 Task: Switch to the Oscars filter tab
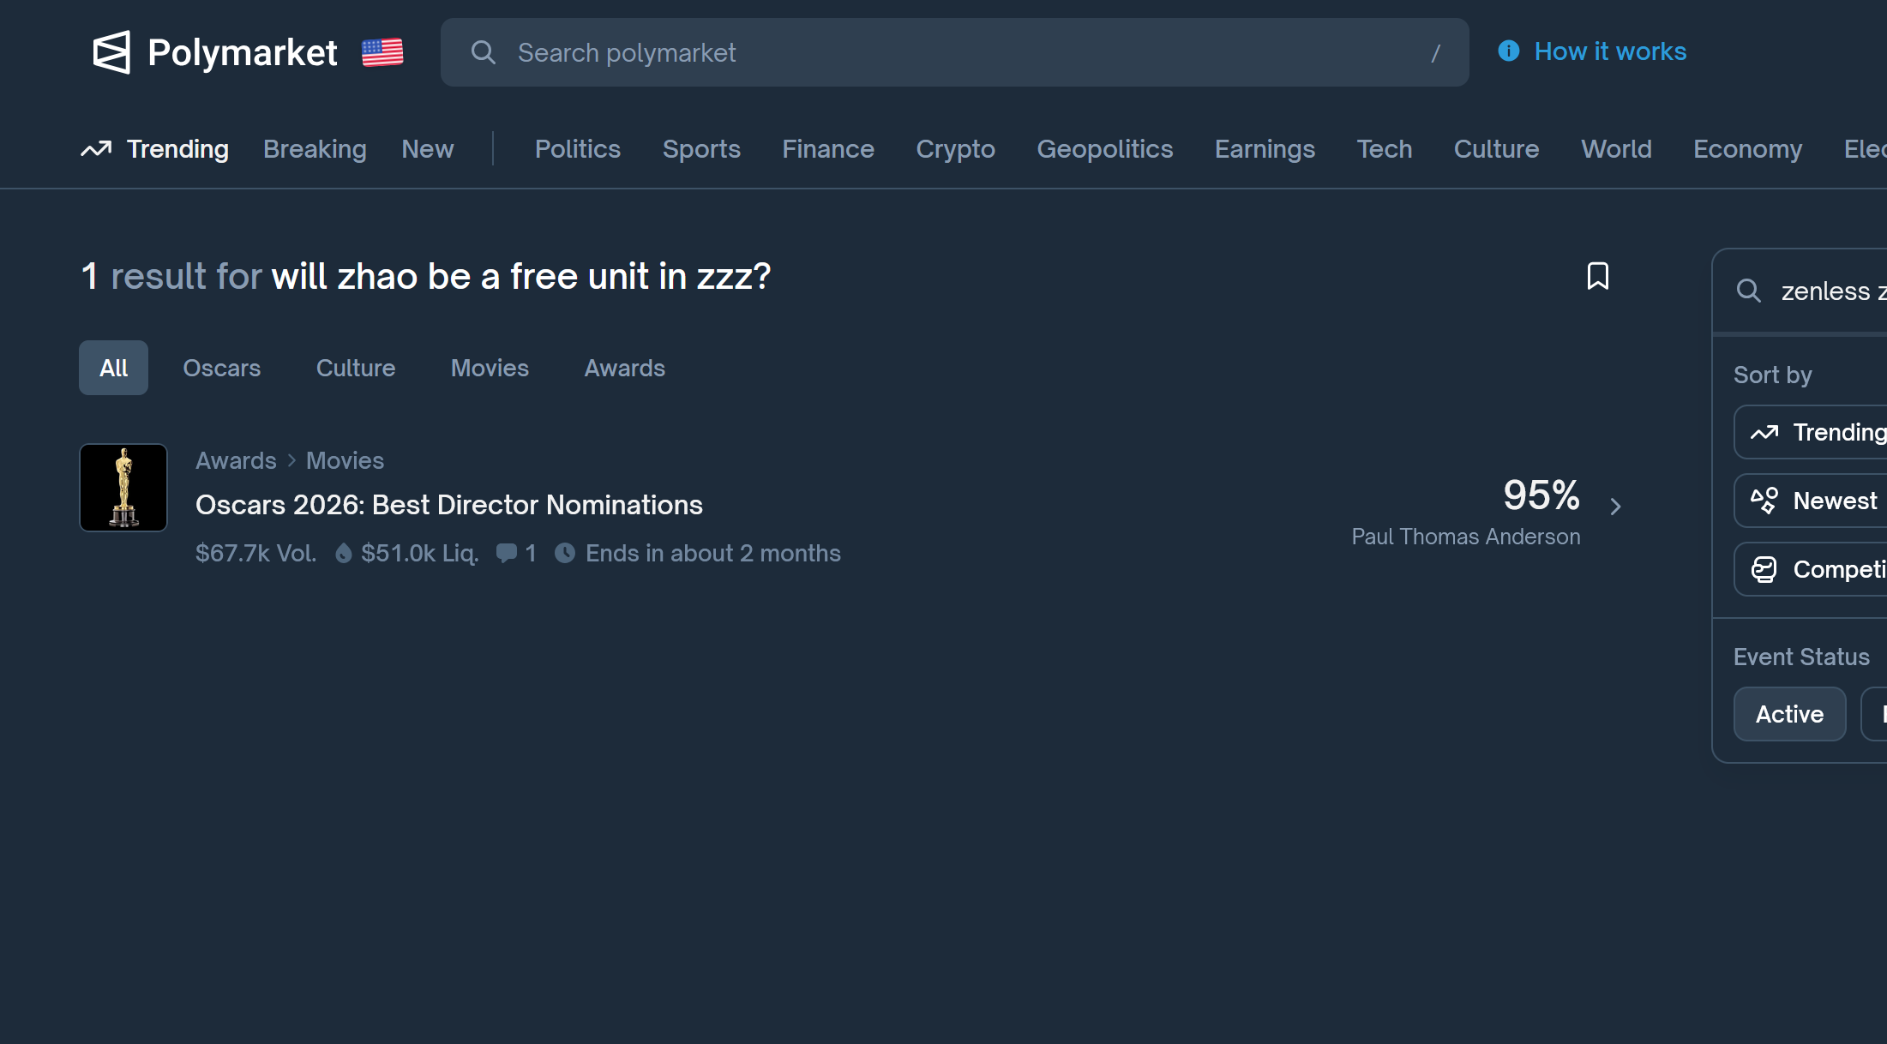click(221, 368)
